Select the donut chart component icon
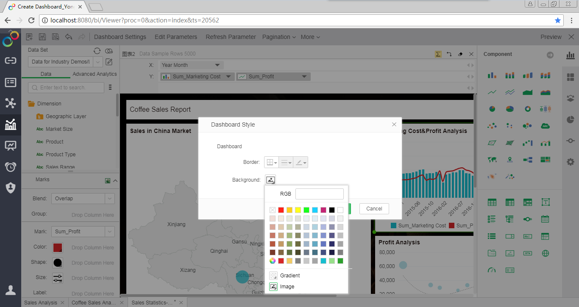Screen dimensions: 579x307 tap(528, 109)
